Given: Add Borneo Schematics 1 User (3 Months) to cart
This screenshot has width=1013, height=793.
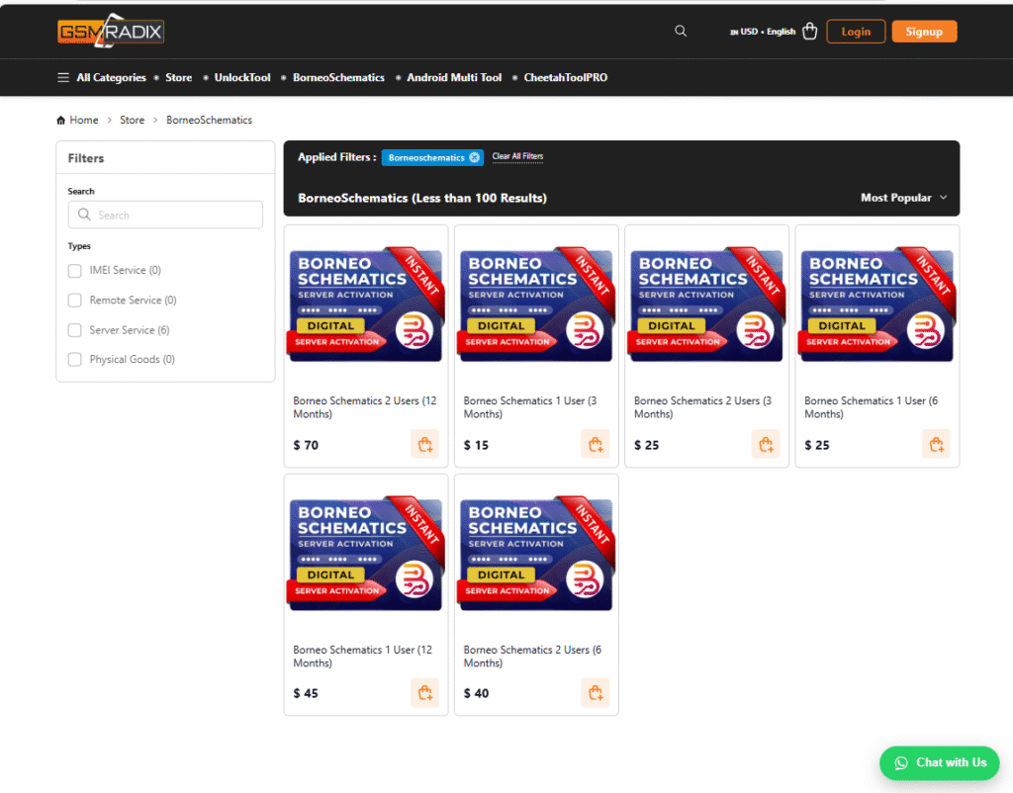Looking at the screenshot, I should pos(595,445).
